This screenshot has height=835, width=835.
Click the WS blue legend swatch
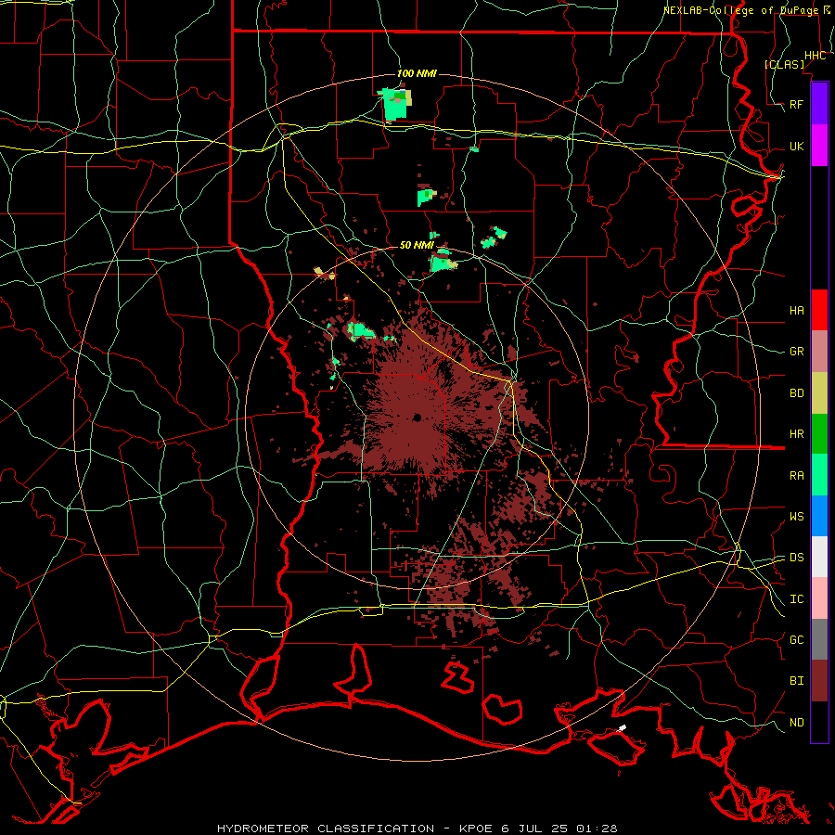(x=819, y=516)
